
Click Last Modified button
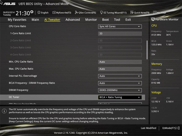pos(148,128)
